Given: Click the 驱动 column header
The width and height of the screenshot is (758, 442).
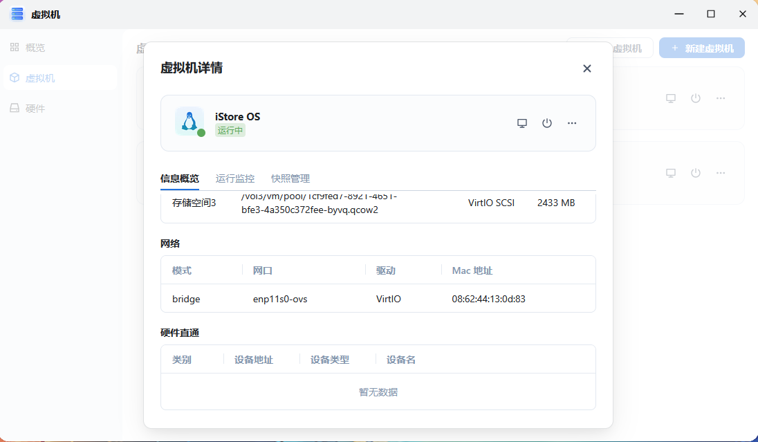Looking at the screenshot, I should tap(386, 270).
